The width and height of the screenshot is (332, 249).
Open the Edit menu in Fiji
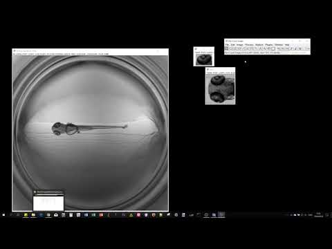[x=232, y=45]
